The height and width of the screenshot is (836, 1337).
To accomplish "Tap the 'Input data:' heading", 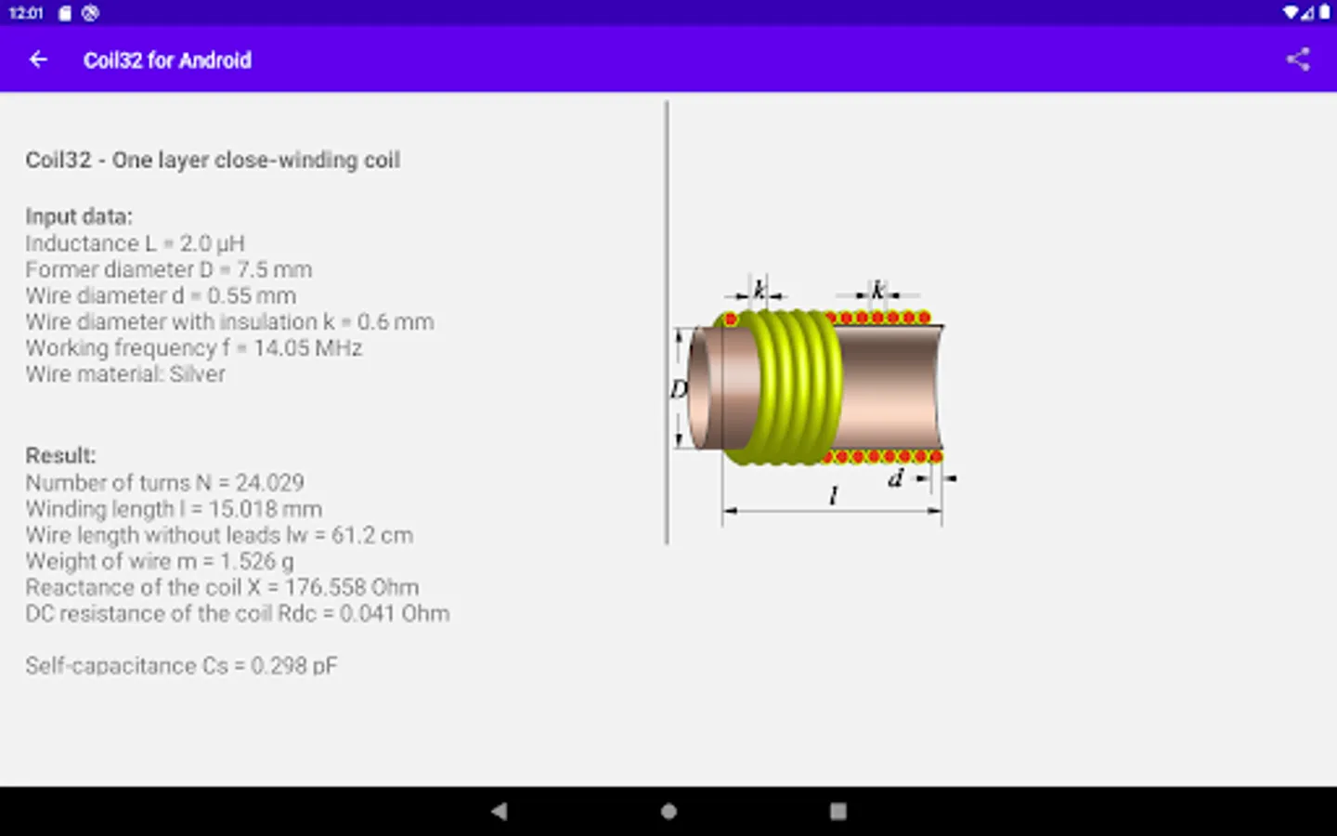I will (x=79, y=216).
